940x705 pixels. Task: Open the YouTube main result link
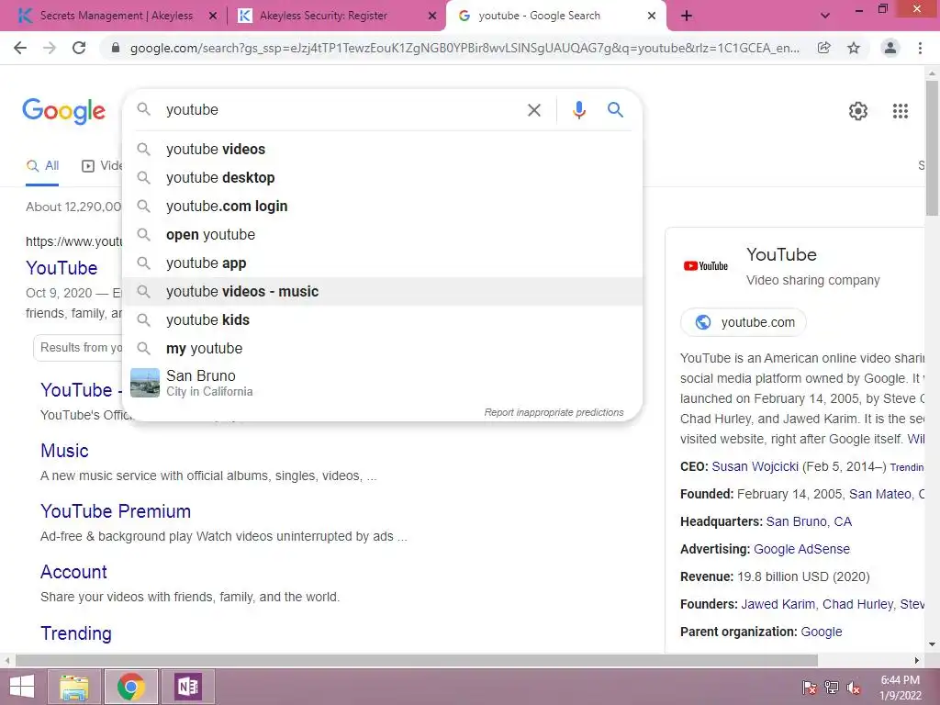click(62, 268)
